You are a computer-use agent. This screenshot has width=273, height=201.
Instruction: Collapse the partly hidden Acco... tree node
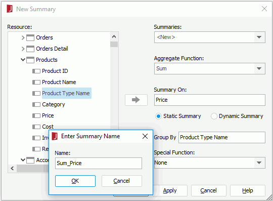tap(23, 160)
